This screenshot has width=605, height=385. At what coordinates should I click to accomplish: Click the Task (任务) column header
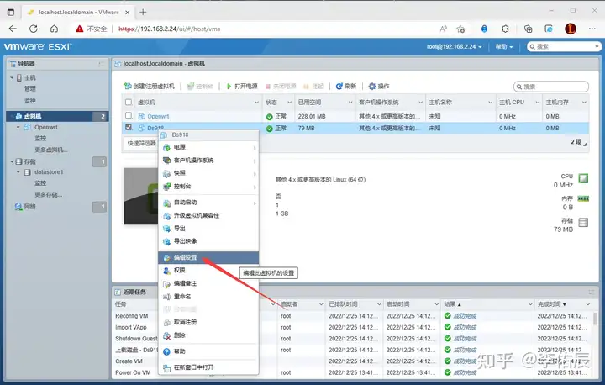point(120,304)
